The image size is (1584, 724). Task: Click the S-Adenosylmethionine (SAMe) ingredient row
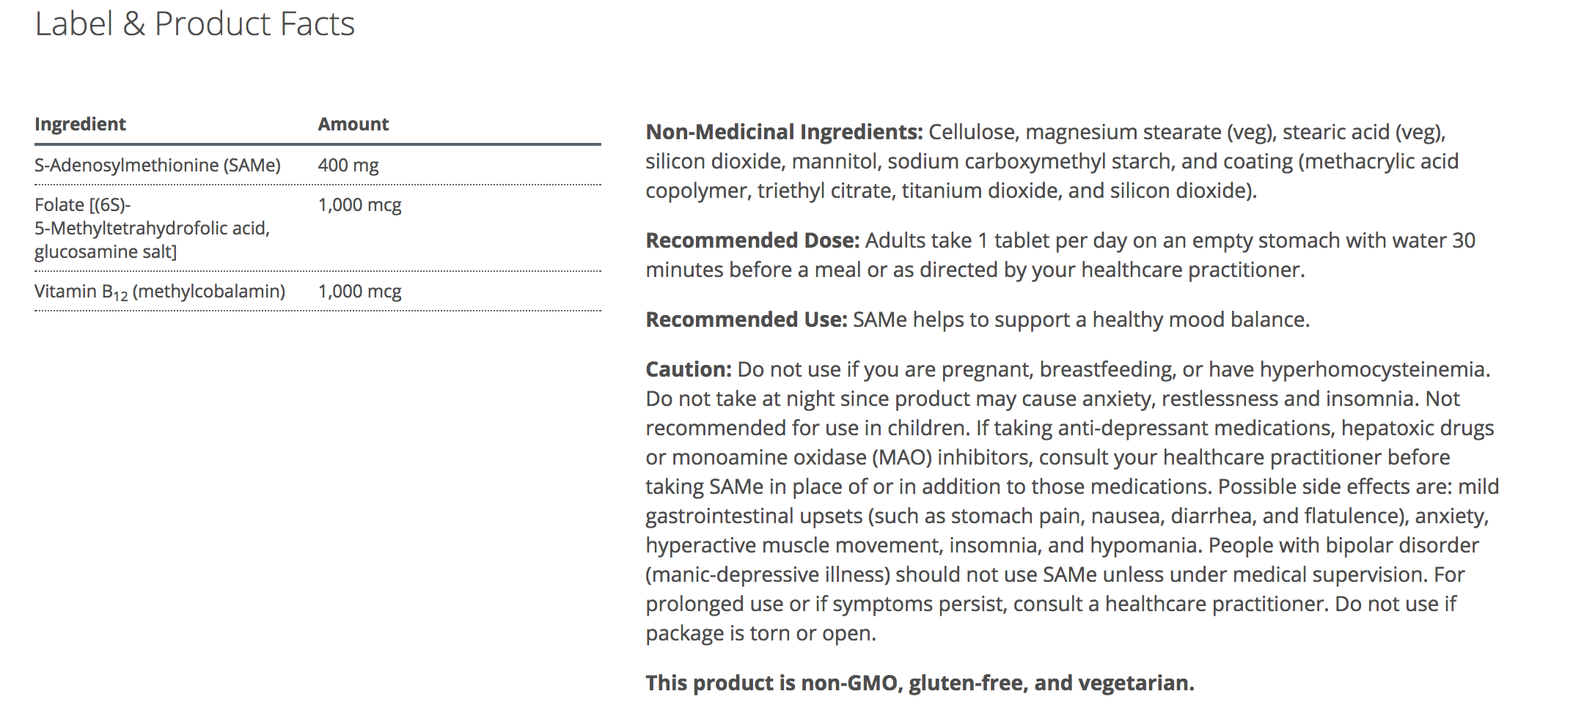click(157, 165)
